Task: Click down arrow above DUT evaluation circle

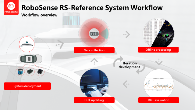Action: pyautogui.click(x=159, y=62)
